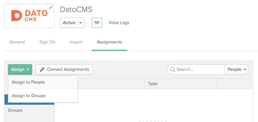Open the View Logs link
The width and height of the screenshot is (258, 122).
[x=119, y=23]
